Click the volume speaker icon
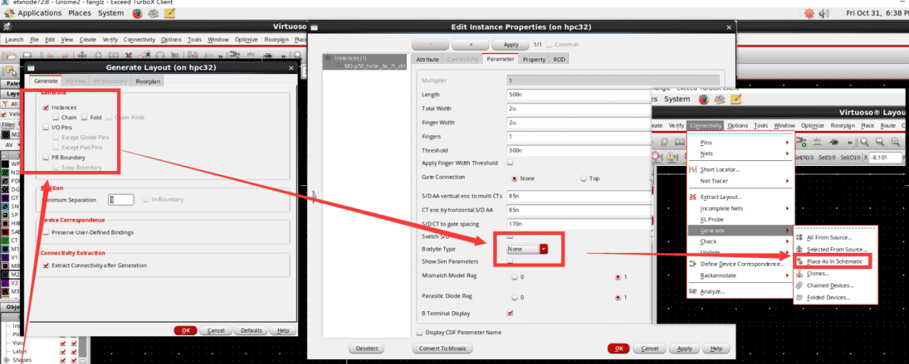Image resolution: width=909 pixels, height=364 pixels. tap(825, 13)
